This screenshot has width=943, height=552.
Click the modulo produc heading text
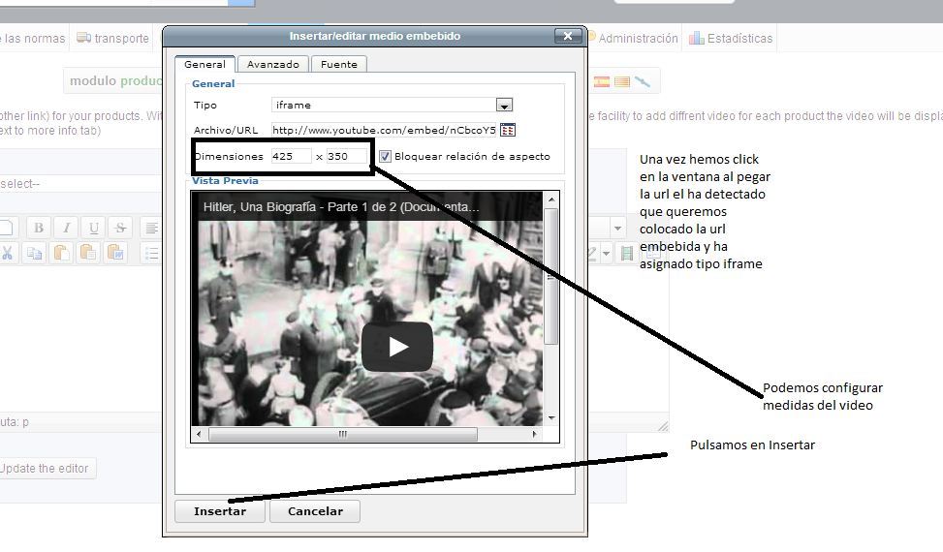[116, 81]
